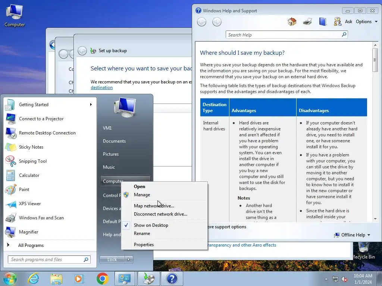Open Paint from Start menu
Viewport: 382px width, 286px height.
[x=50, y=190]
